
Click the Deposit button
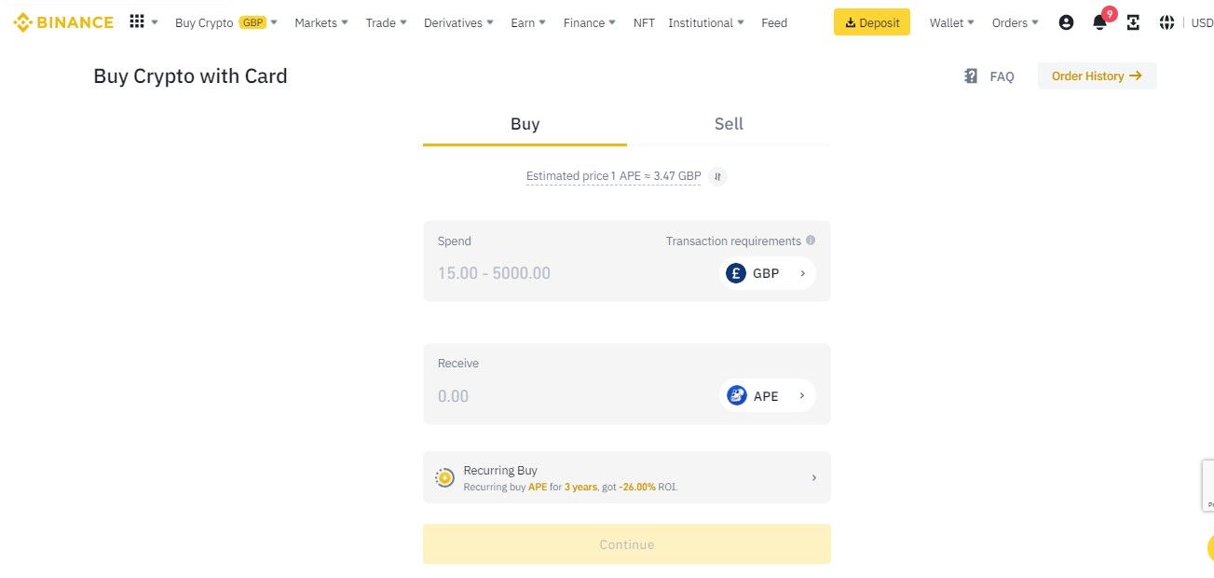click(x=872, y=22)
